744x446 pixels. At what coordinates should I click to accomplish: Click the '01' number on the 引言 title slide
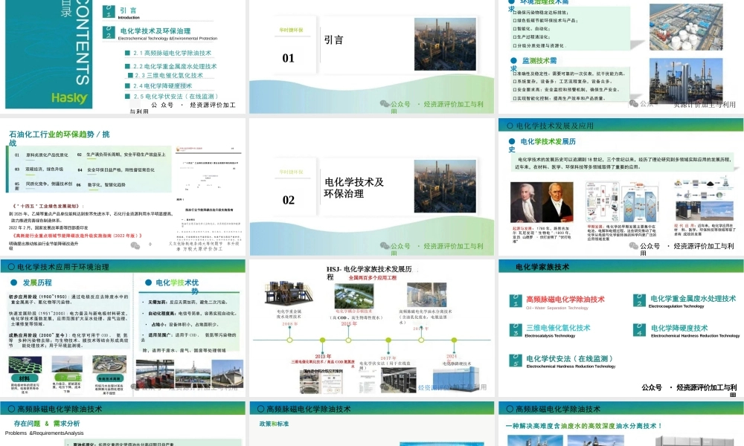pos(288,58)
